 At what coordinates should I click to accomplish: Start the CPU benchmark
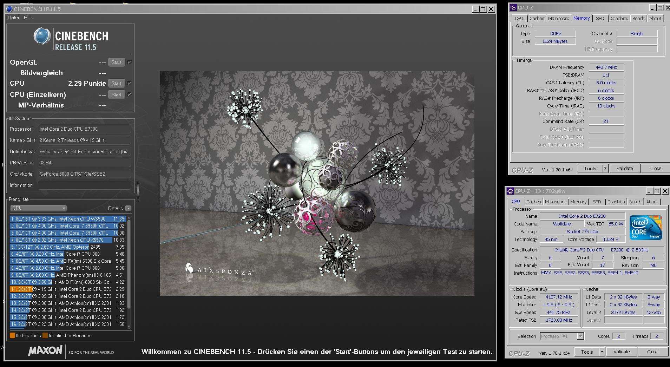click(117, 83)
